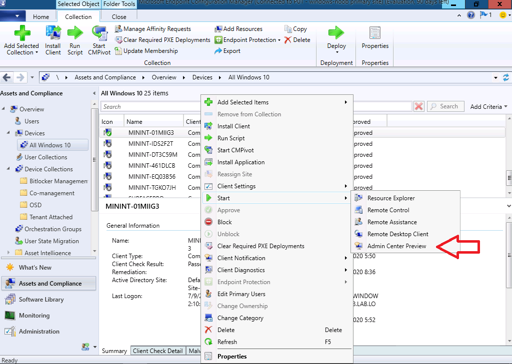Collapse the Device Collections tree node
512x364 pixels.
8,169
